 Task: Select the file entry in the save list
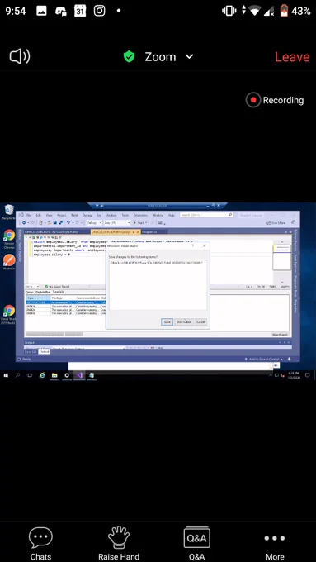click(157, 263)
